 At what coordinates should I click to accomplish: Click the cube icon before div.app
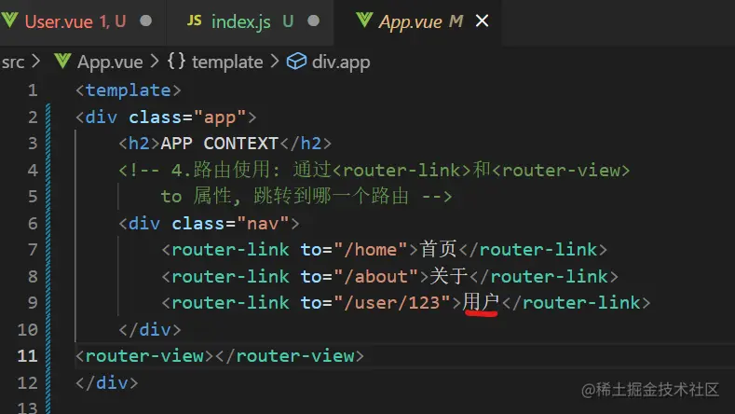tap(297, 62)
